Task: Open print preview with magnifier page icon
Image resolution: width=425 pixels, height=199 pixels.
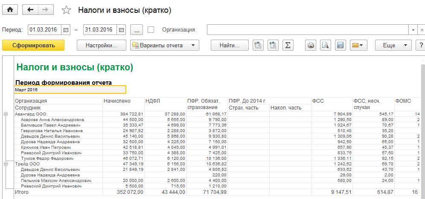Action: tap(325, 45)
